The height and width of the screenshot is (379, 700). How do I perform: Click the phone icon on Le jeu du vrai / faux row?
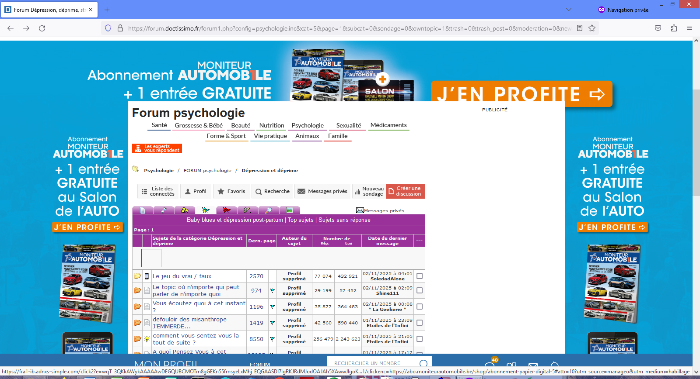[x=147, y=276]
